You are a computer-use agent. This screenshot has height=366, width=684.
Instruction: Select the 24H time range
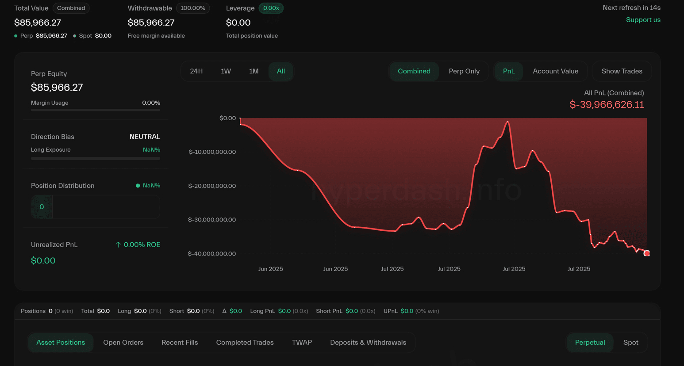tap(196, 71)
